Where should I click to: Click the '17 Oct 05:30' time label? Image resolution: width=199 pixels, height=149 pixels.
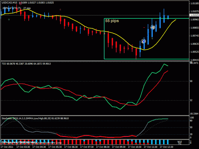(x=55, y=147)
